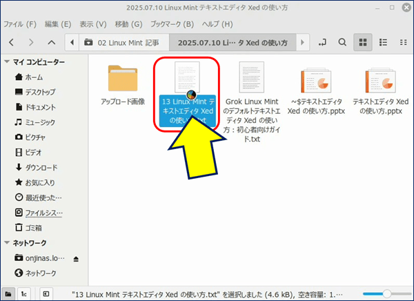Open the 編集 (E) menu

58,24
